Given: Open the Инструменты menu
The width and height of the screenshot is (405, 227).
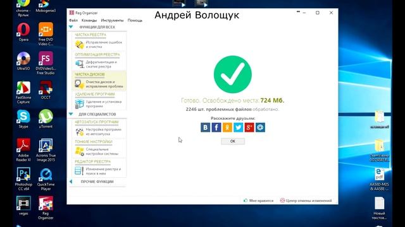Looking at the screenshot, I should coord(112,20).
